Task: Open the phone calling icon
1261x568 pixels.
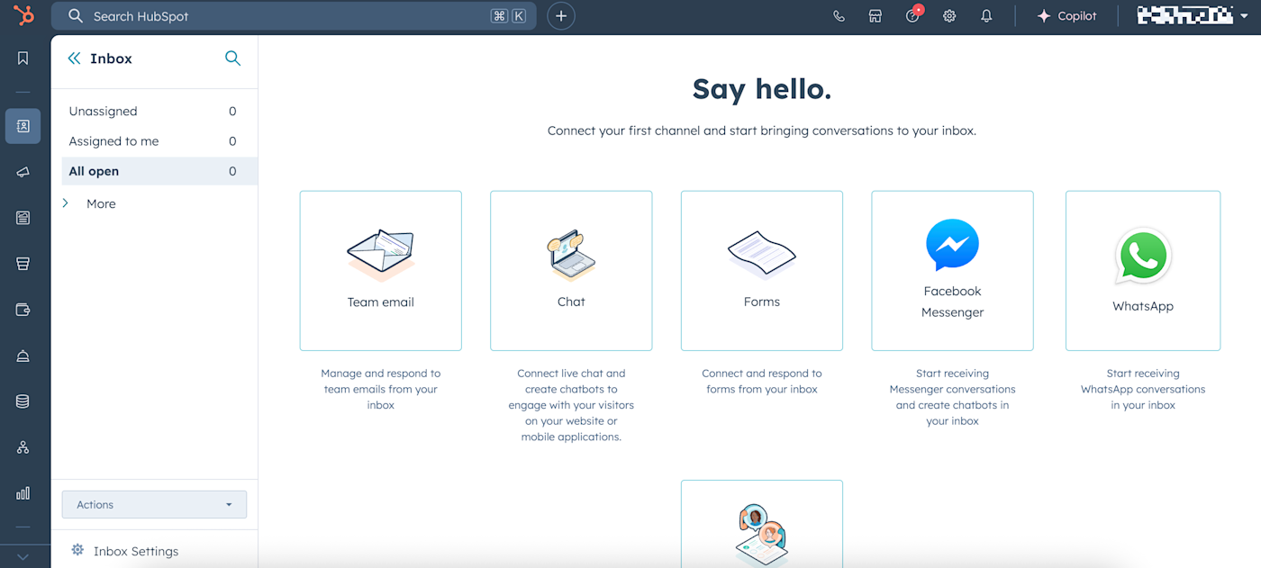Action: 839,16
